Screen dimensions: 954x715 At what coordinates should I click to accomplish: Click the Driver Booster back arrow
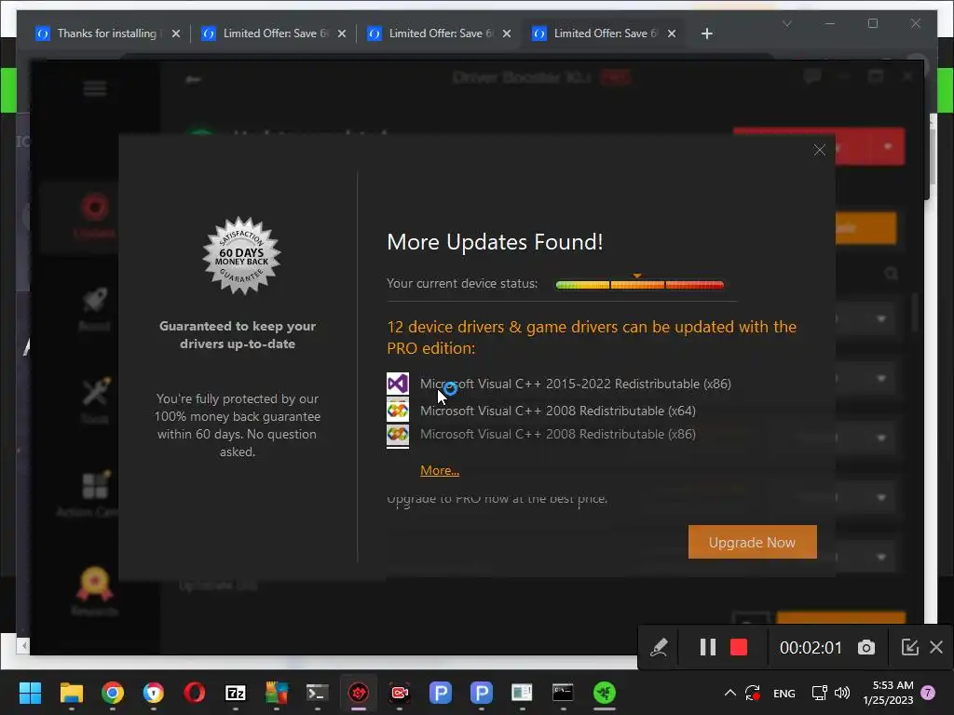pyautogui.click(x=193, y=79)
